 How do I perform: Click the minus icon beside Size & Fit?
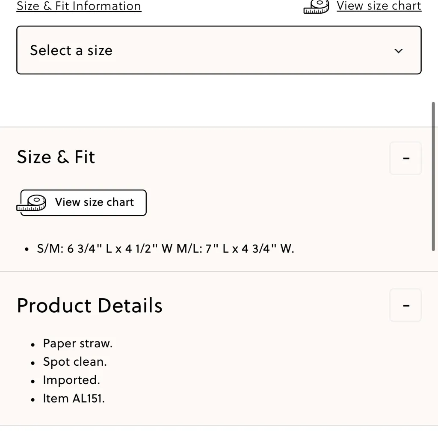point(405,158)
